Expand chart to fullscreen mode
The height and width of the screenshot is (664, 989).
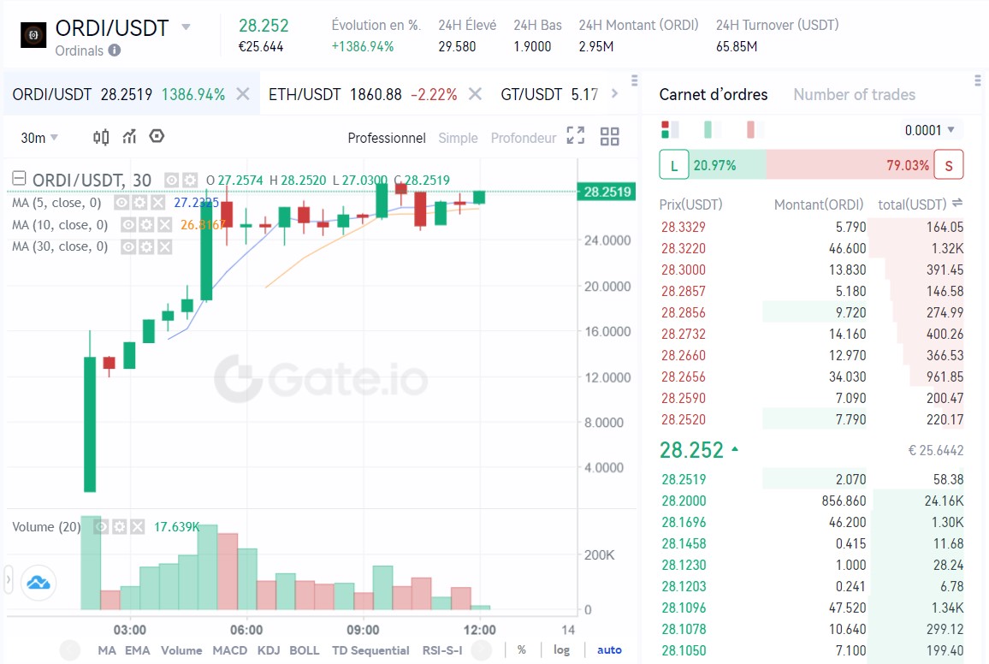pyautogui.click(x=575, y=136)
